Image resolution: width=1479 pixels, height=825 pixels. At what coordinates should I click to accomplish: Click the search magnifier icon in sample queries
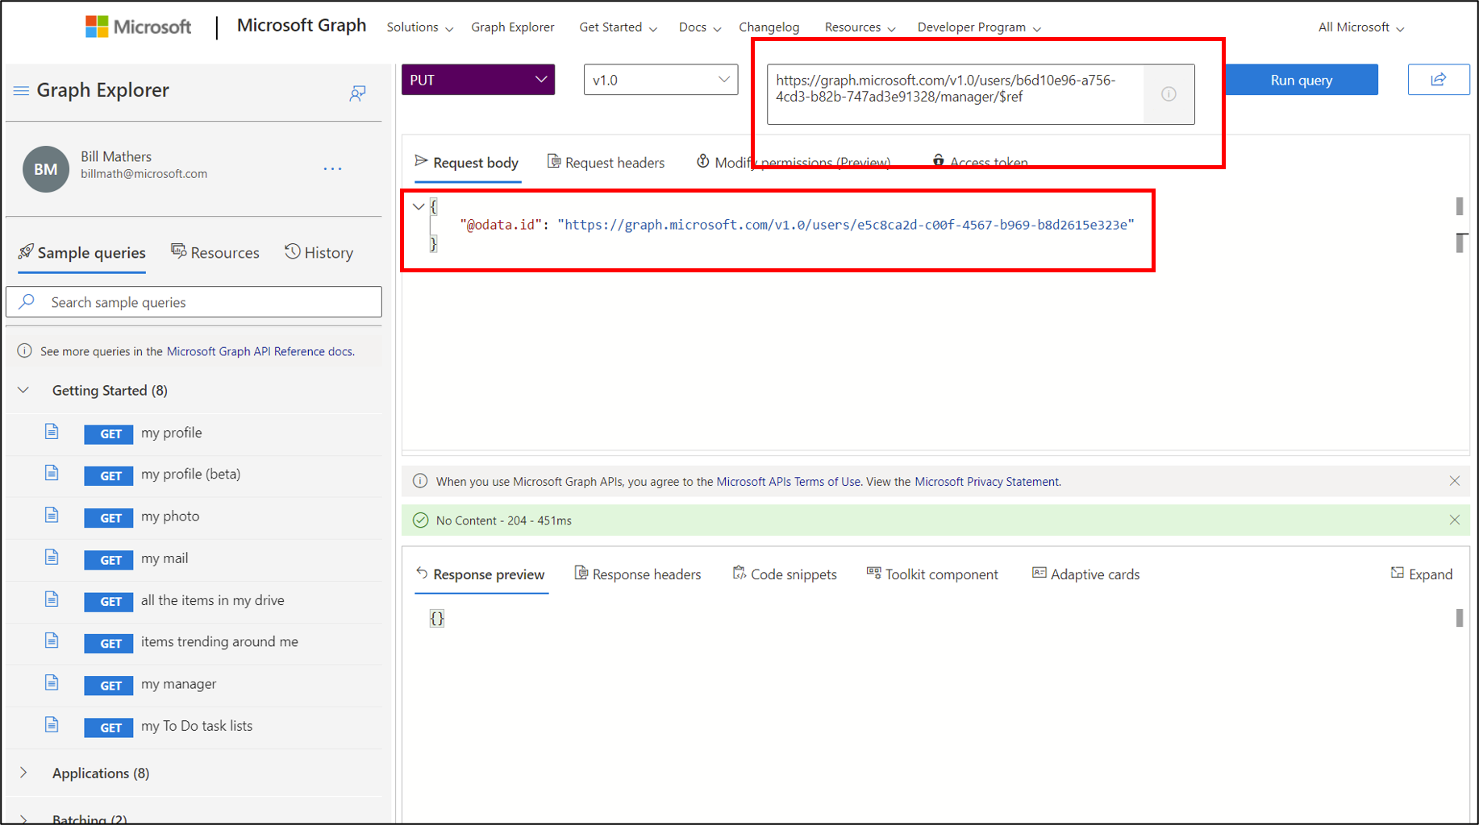click(27, 301)
